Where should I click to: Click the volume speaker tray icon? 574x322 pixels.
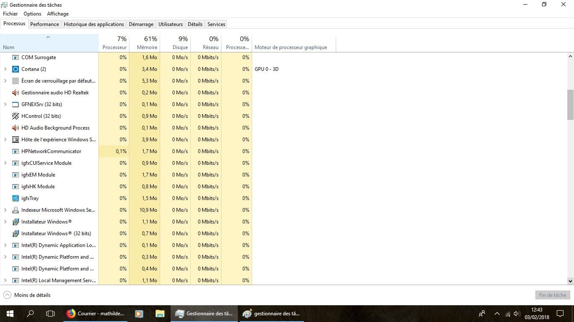point(517,314)
